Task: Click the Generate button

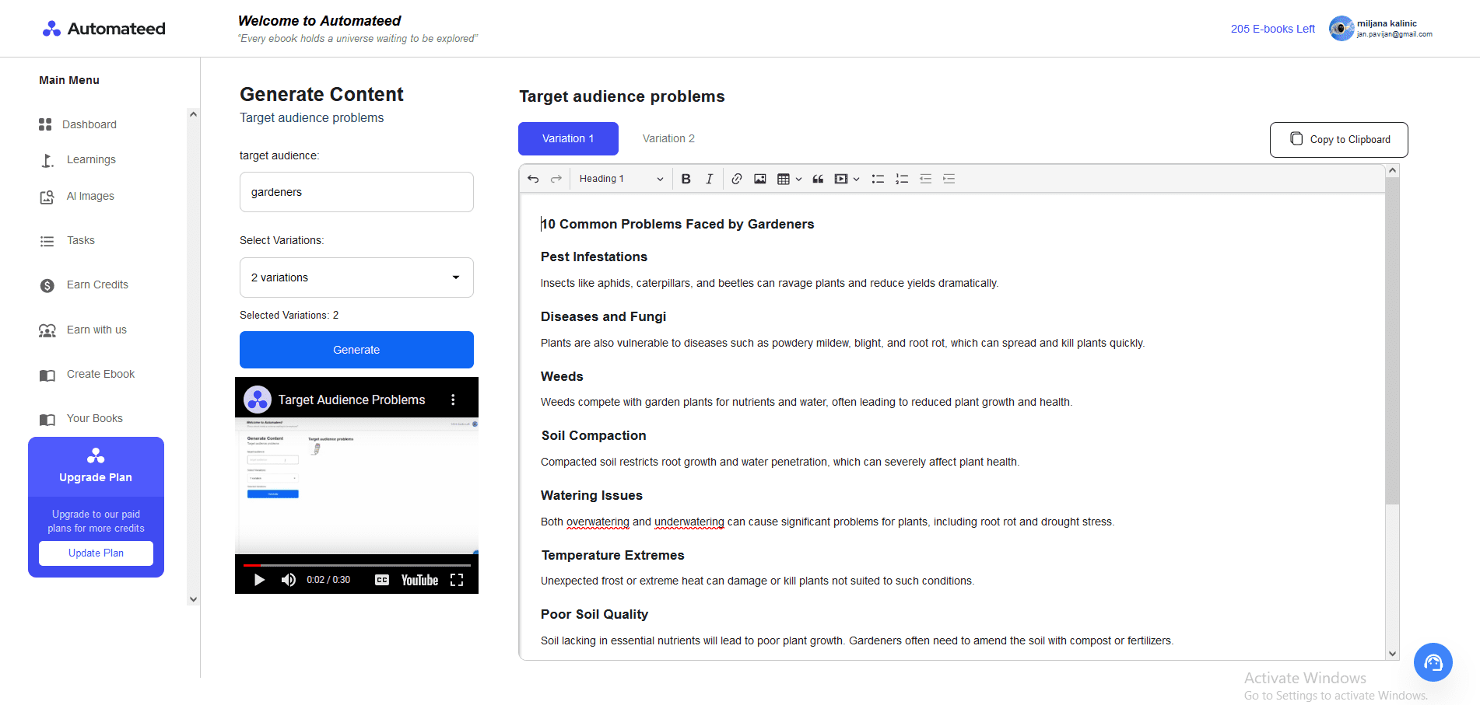Action: pos(356,350)
